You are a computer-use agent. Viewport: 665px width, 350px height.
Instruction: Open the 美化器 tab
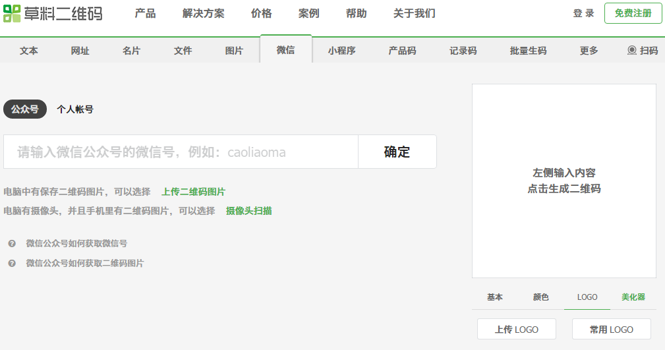coord(633,297)
